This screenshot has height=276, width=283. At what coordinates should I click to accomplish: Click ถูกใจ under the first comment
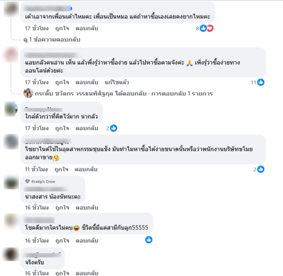point(62,29)
